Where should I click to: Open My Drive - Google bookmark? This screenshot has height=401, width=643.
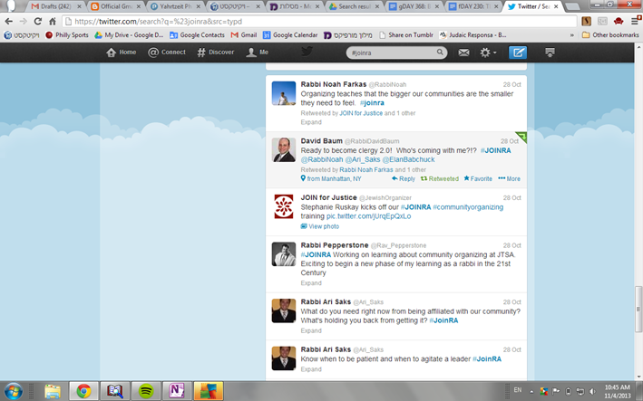[129, 35]
